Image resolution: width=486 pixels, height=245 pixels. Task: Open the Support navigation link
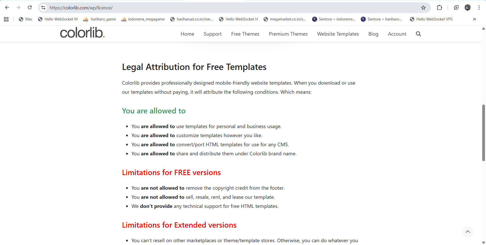213,34
